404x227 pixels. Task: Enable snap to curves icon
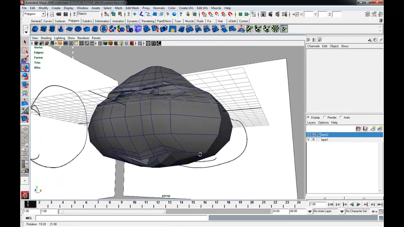tap(211, 14)
